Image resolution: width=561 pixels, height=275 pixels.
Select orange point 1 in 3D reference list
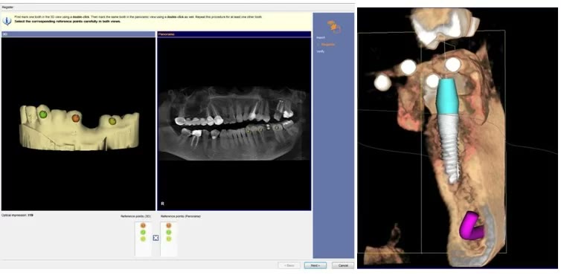pos(143,225)
